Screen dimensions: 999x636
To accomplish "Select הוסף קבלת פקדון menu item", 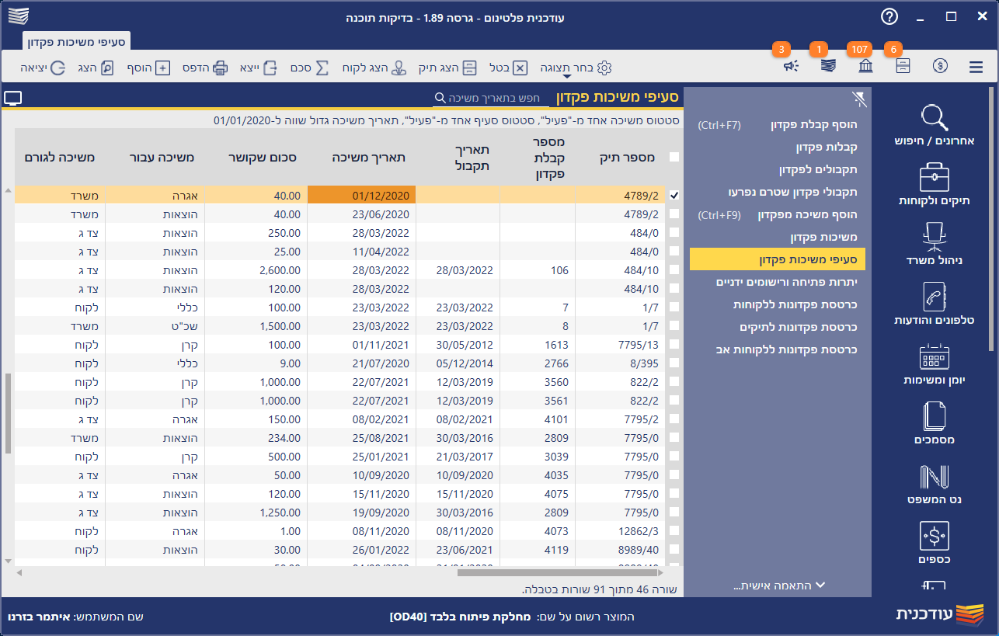I will [x=778, y=125].
